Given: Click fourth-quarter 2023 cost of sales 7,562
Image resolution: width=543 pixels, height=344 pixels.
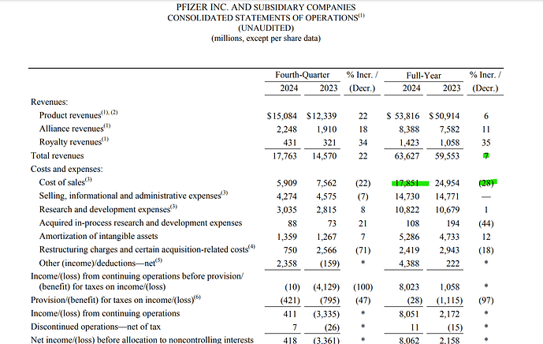Looking at the screenshot, I should 326,183.
